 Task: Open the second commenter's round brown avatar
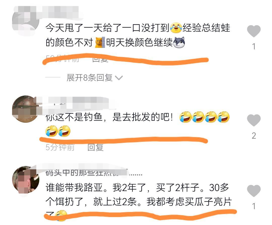(26, 109)
